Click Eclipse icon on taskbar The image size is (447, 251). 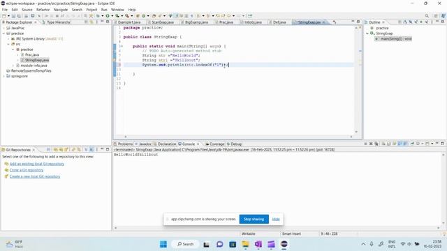tap(284, 244)
